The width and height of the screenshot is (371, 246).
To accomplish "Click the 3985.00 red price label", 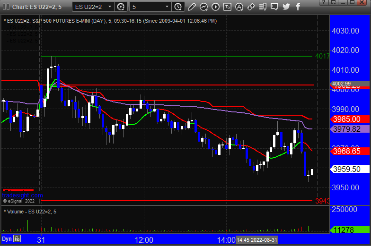I will point(350,119).
